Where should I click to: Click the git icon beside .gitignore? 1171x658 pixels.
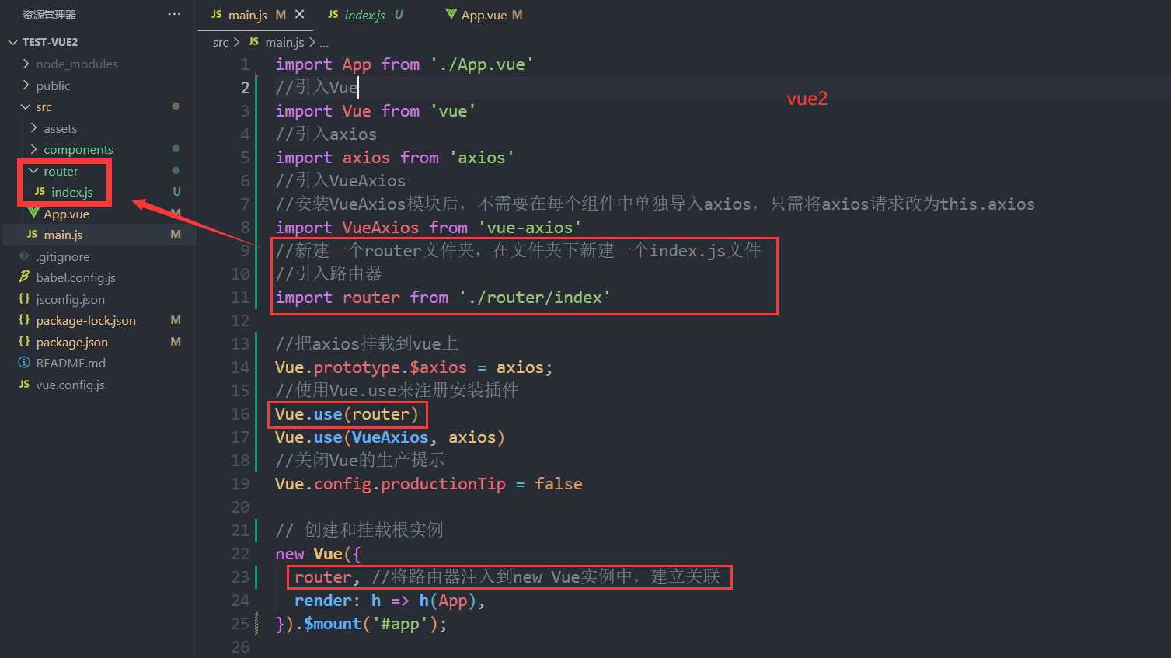24,256
